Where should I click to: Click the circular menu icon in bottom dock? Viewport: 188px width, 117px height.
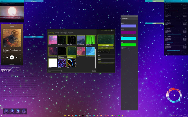[x=6, y=111]
